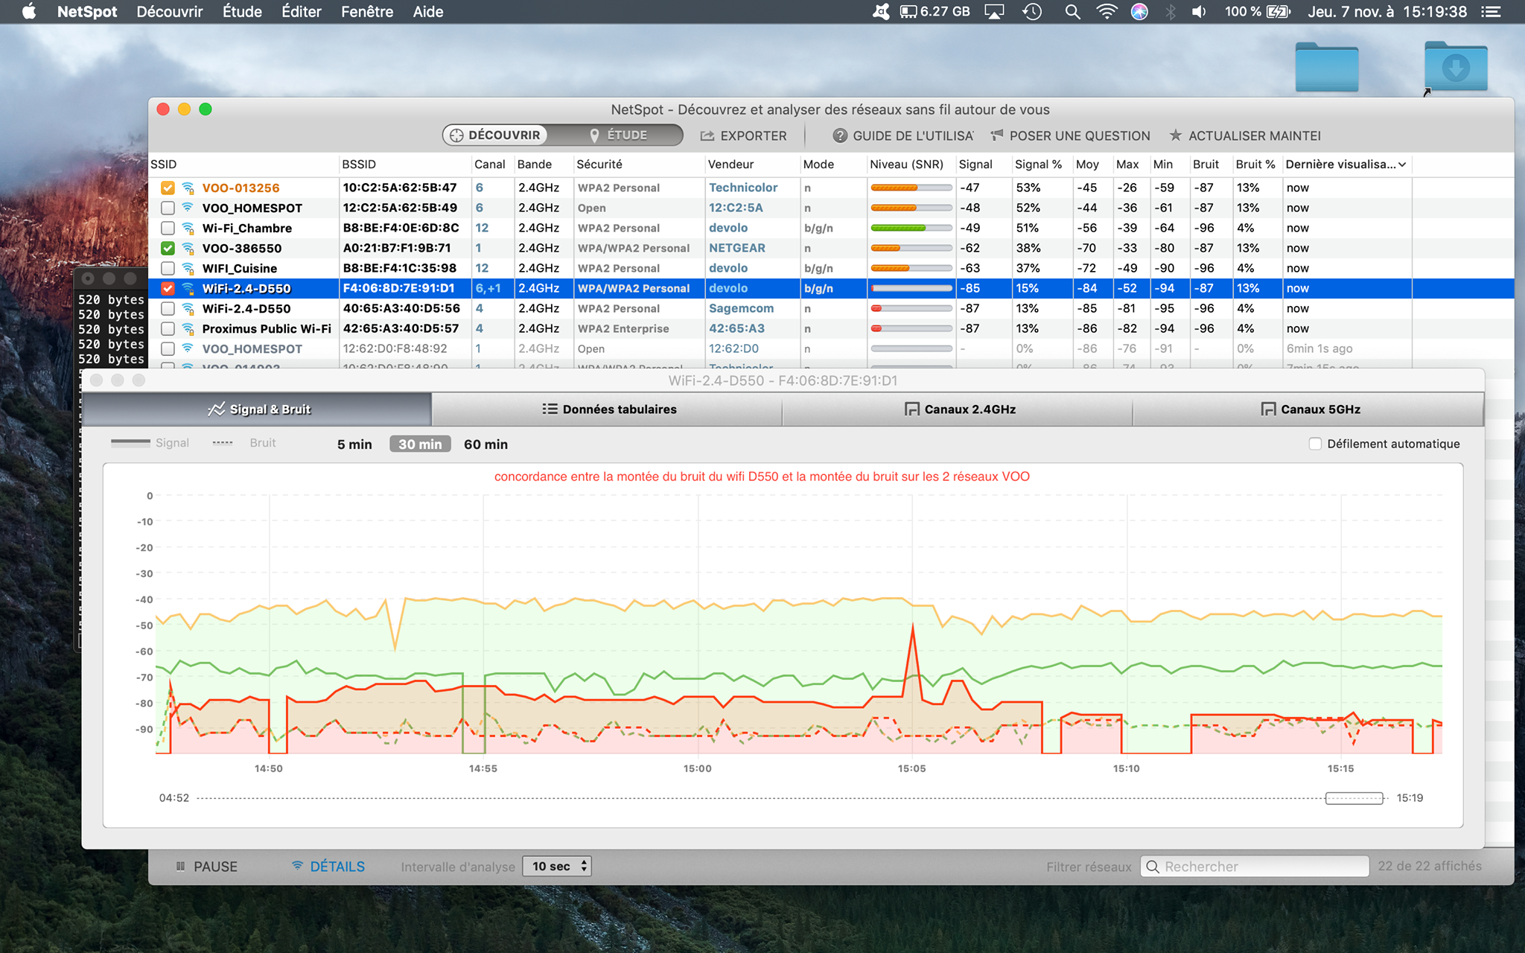This screenshot has width=1525, height=953.
Task: Open the Notification Center icon
Action: point(1491,11)
